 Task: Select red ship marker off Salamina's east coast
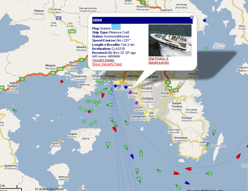(103, 95)
